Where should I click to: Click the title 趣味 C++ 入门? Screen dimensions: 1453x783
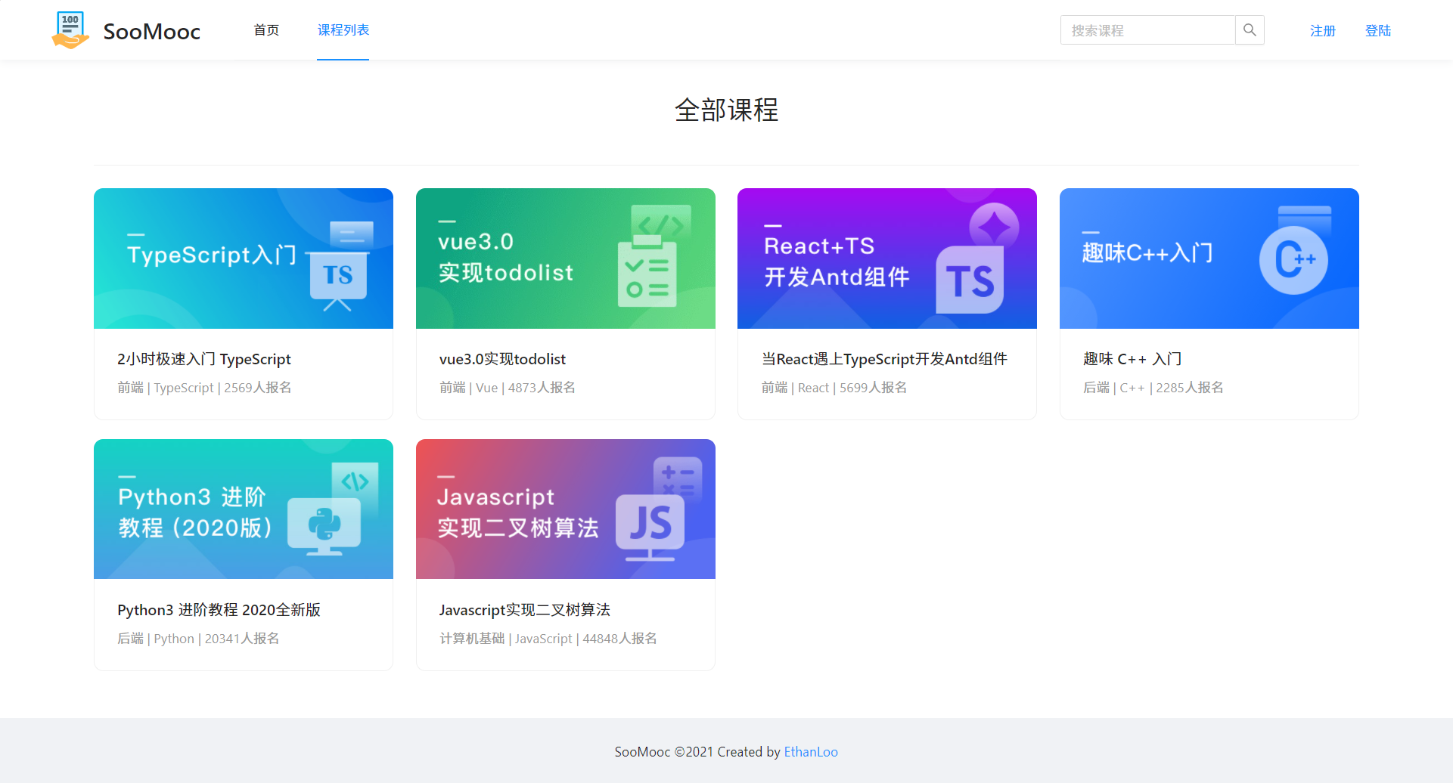tap(1132, 359)
